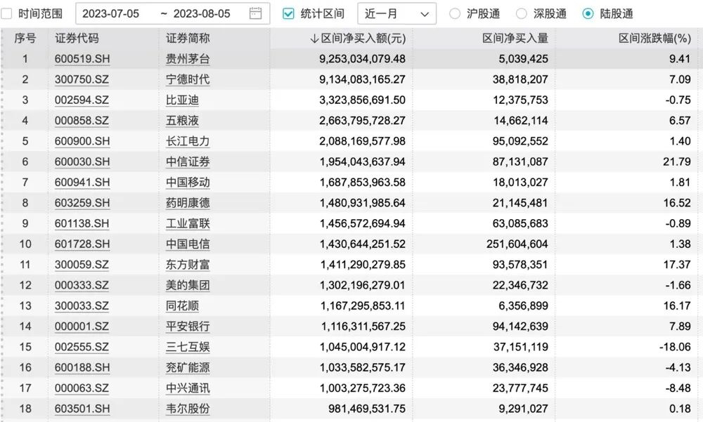Screen dimensions: 703x422
Task: Click the 序号 column header
Action: 25,39
